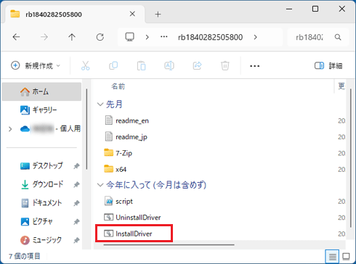Toggle the 詳細 details pane
This screenshot has height=264, width=356.
[x=328, y=66]
